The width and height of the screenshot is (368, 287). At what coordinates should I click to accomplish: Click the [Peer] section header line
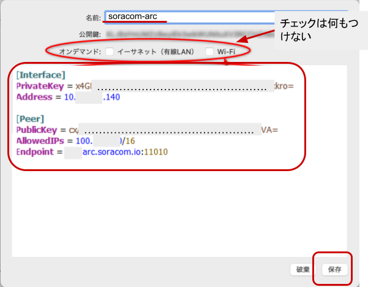pos(30,119)
